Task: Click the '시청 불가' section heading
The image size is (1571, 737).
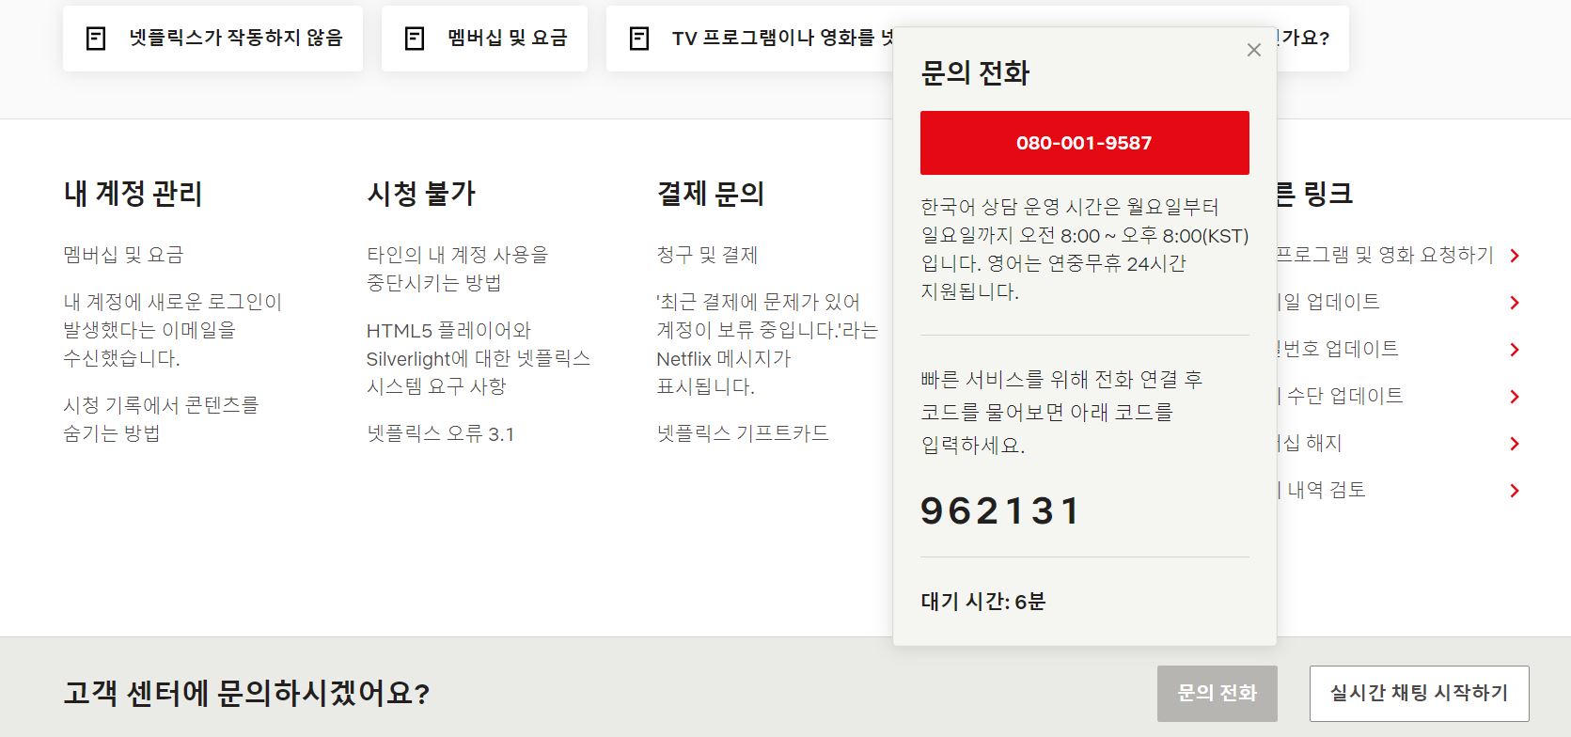Action: point(421,194)
